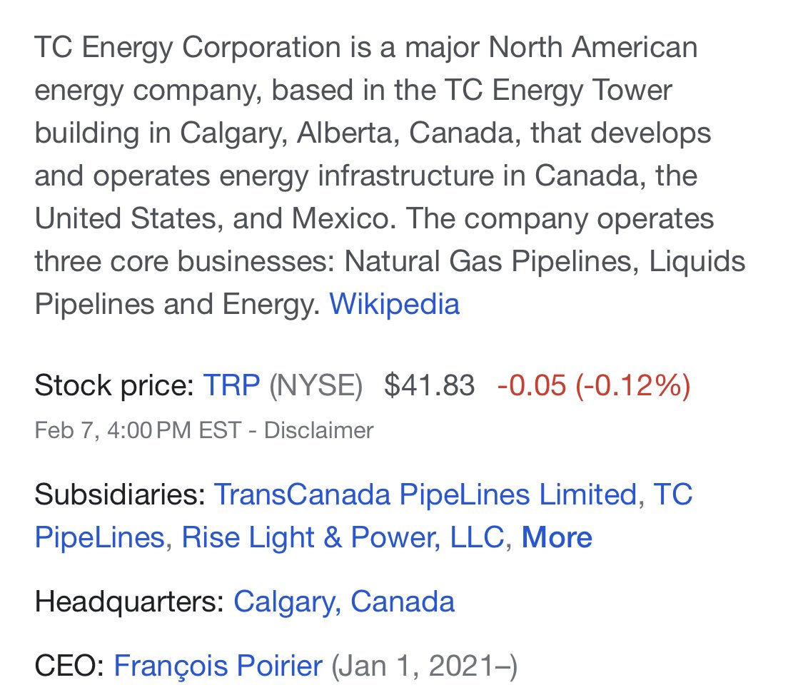The height and width of the screenshot is (695, 803).
Task: Open the François Poirier CEO link
Action: point(218,666)
